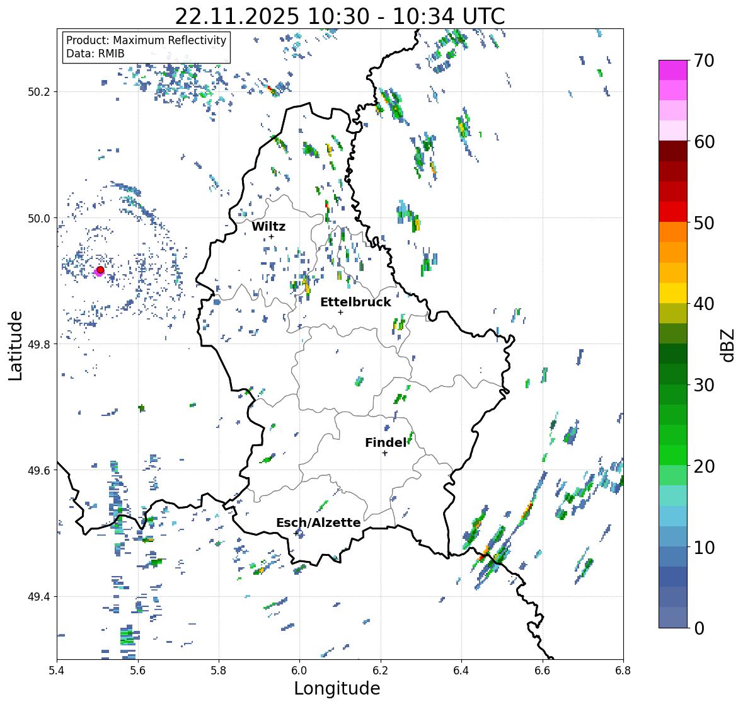This screenshot has width=743, height=704.
Task: Click the bright red swatch above 50
Action: 673,212
